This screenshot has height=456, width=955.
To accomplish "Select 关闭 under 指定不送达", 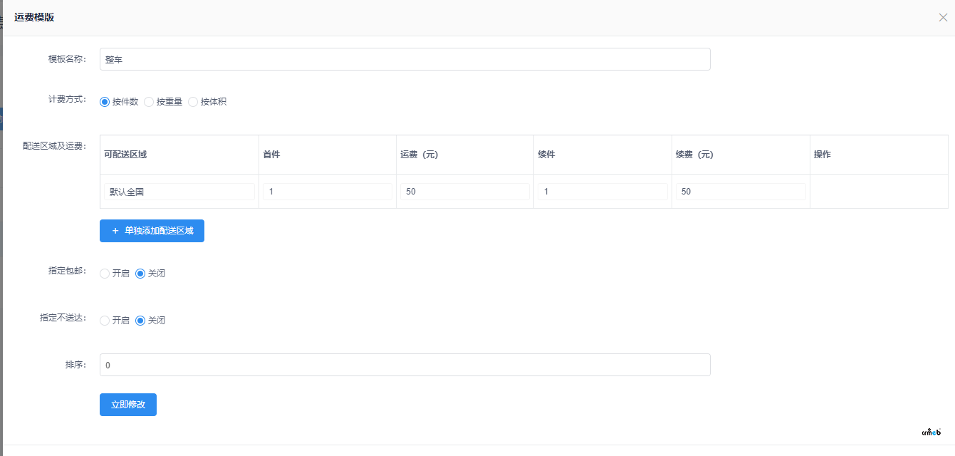I will pos(140,321).
